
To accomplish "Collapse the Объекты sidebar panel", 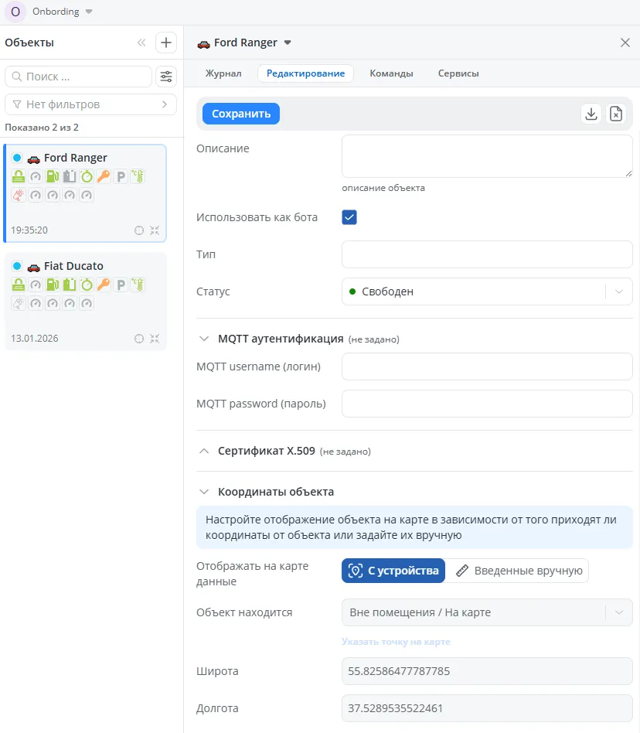I will pos(141,43).
